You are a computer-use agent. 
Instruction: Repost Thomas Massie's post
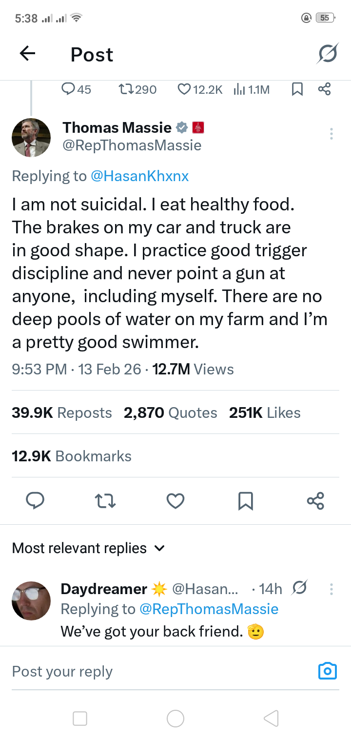pyautogui.click(x=105, y=501)
